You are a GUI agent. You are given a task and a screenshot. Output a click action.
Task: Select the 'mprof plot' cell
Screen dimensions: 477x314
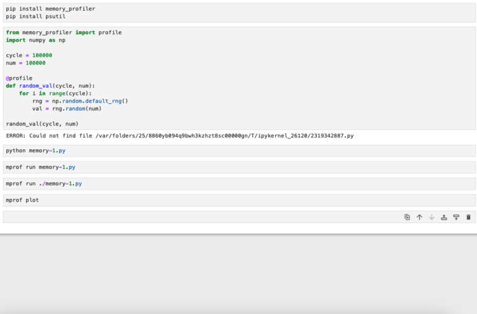pyautogui.click(x=22, y=200)
